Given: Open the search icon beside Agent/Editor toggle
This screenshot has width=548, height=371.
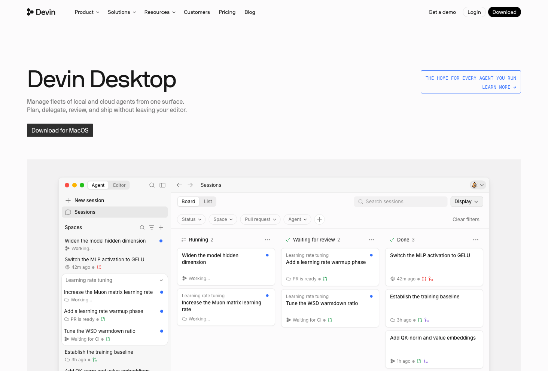Looking at the screenshot, I should [x=152, y=185].
